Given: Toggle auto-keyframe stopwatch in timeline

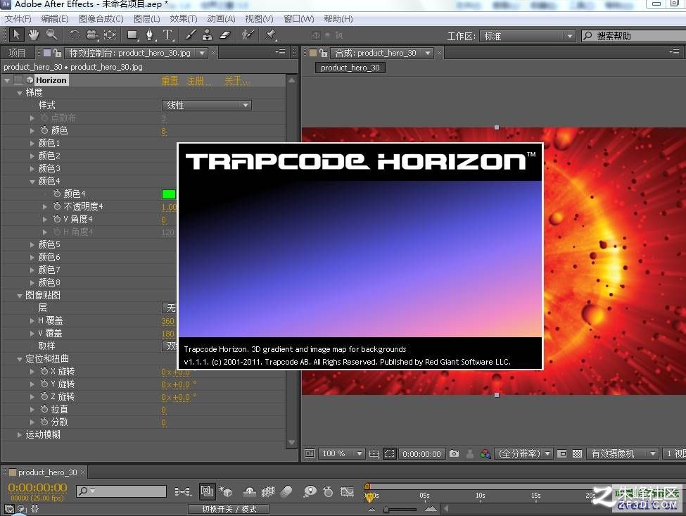Looking at the screenshot, I should (x=328, y=491).
